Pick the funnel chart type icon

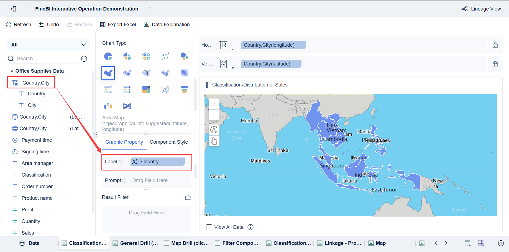184,90
